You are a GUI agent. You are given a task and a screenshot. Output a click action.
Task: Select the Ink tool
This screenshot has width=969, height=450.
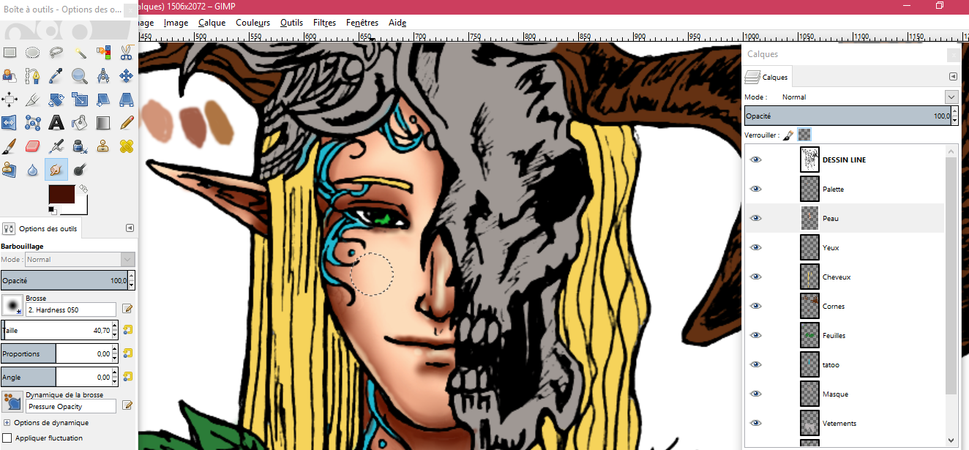[80, 146]
